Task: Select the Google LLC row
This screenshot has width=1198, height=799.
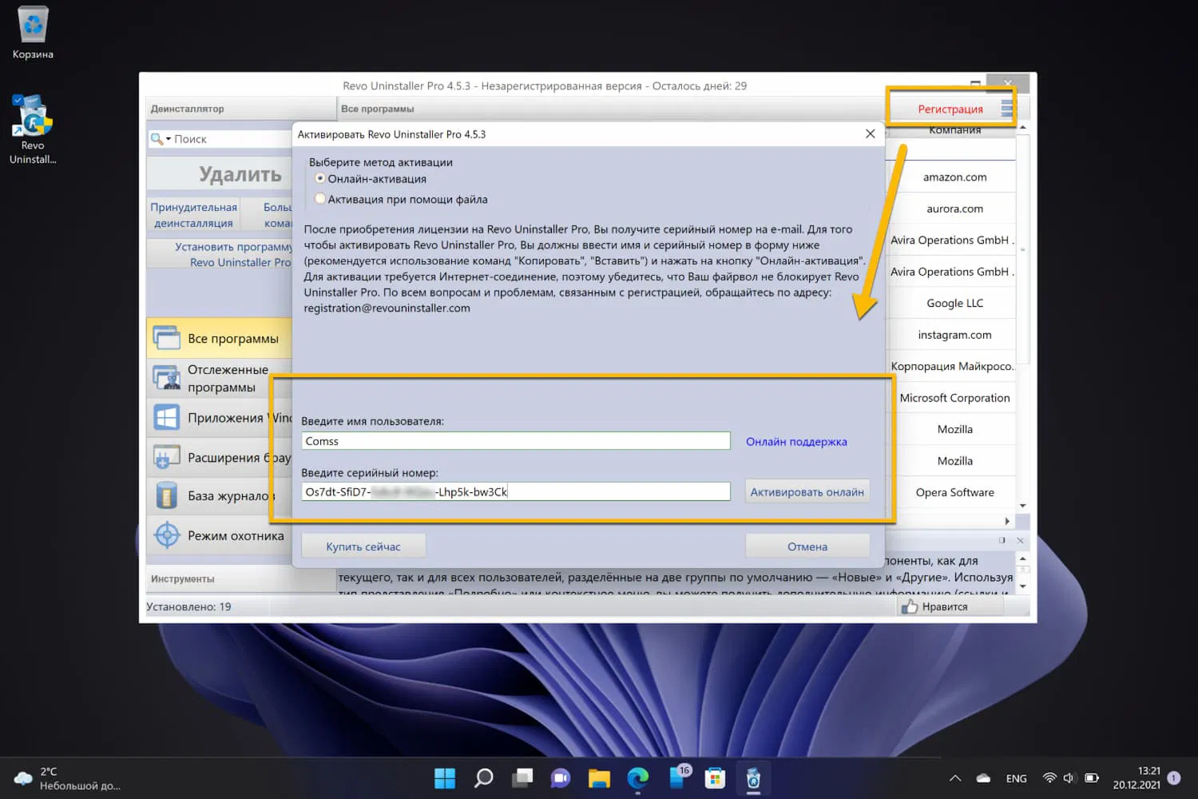Action: [x=954, y=303]
